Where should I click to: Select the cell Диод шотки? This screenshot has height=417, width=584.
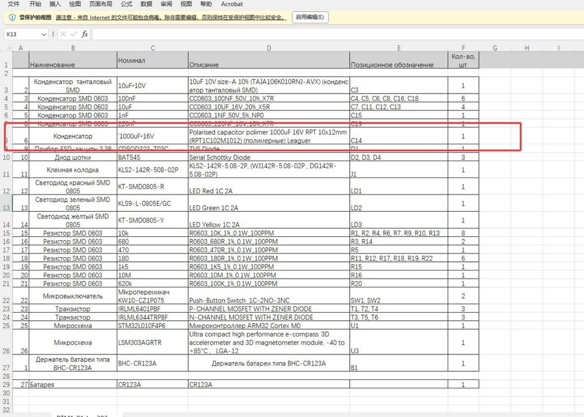(x=73, y=157)
